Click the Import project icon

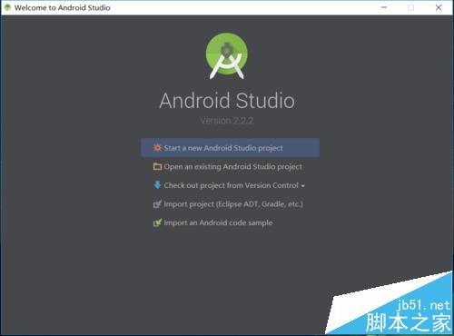coord(157,204)
